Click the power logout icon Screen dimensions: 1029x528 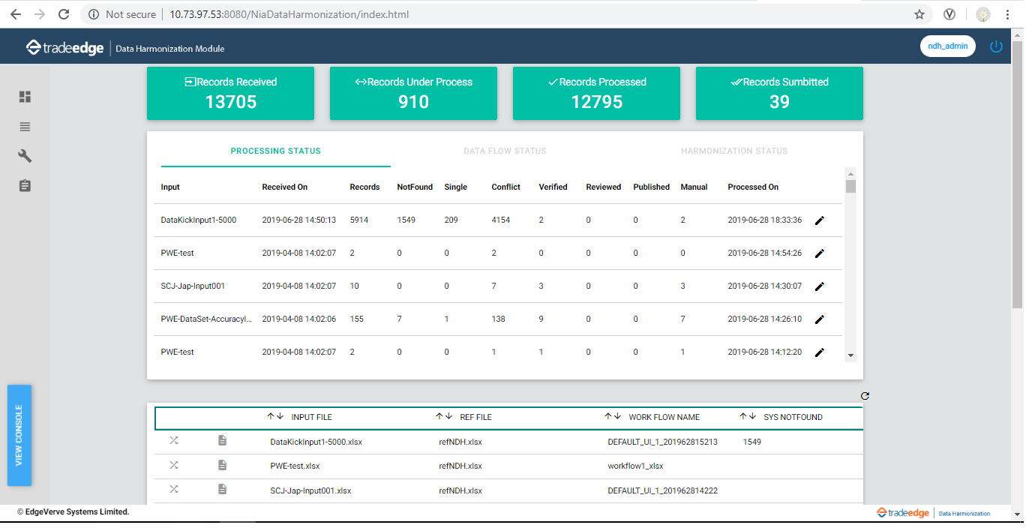(x=996, y=46)
